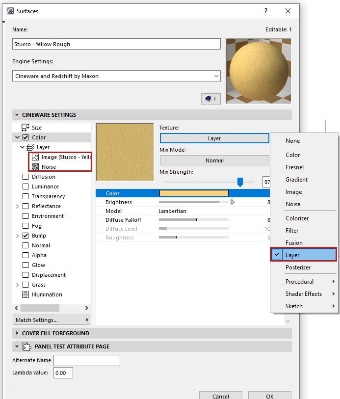Enable the Grass checkbox
The height and width of the screenshot is (399, 340).
[x=26, y=285]
